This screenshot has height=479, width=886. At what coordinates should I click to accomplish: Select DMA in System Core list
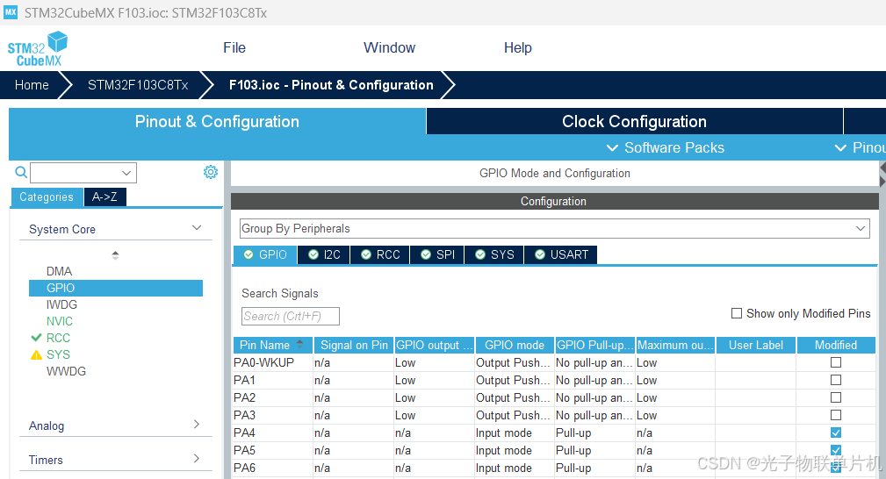coord(60,271)
